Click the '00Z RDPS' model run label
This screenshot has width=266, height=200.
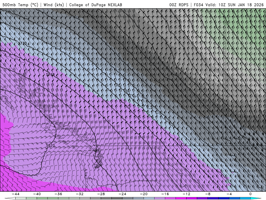179,5
